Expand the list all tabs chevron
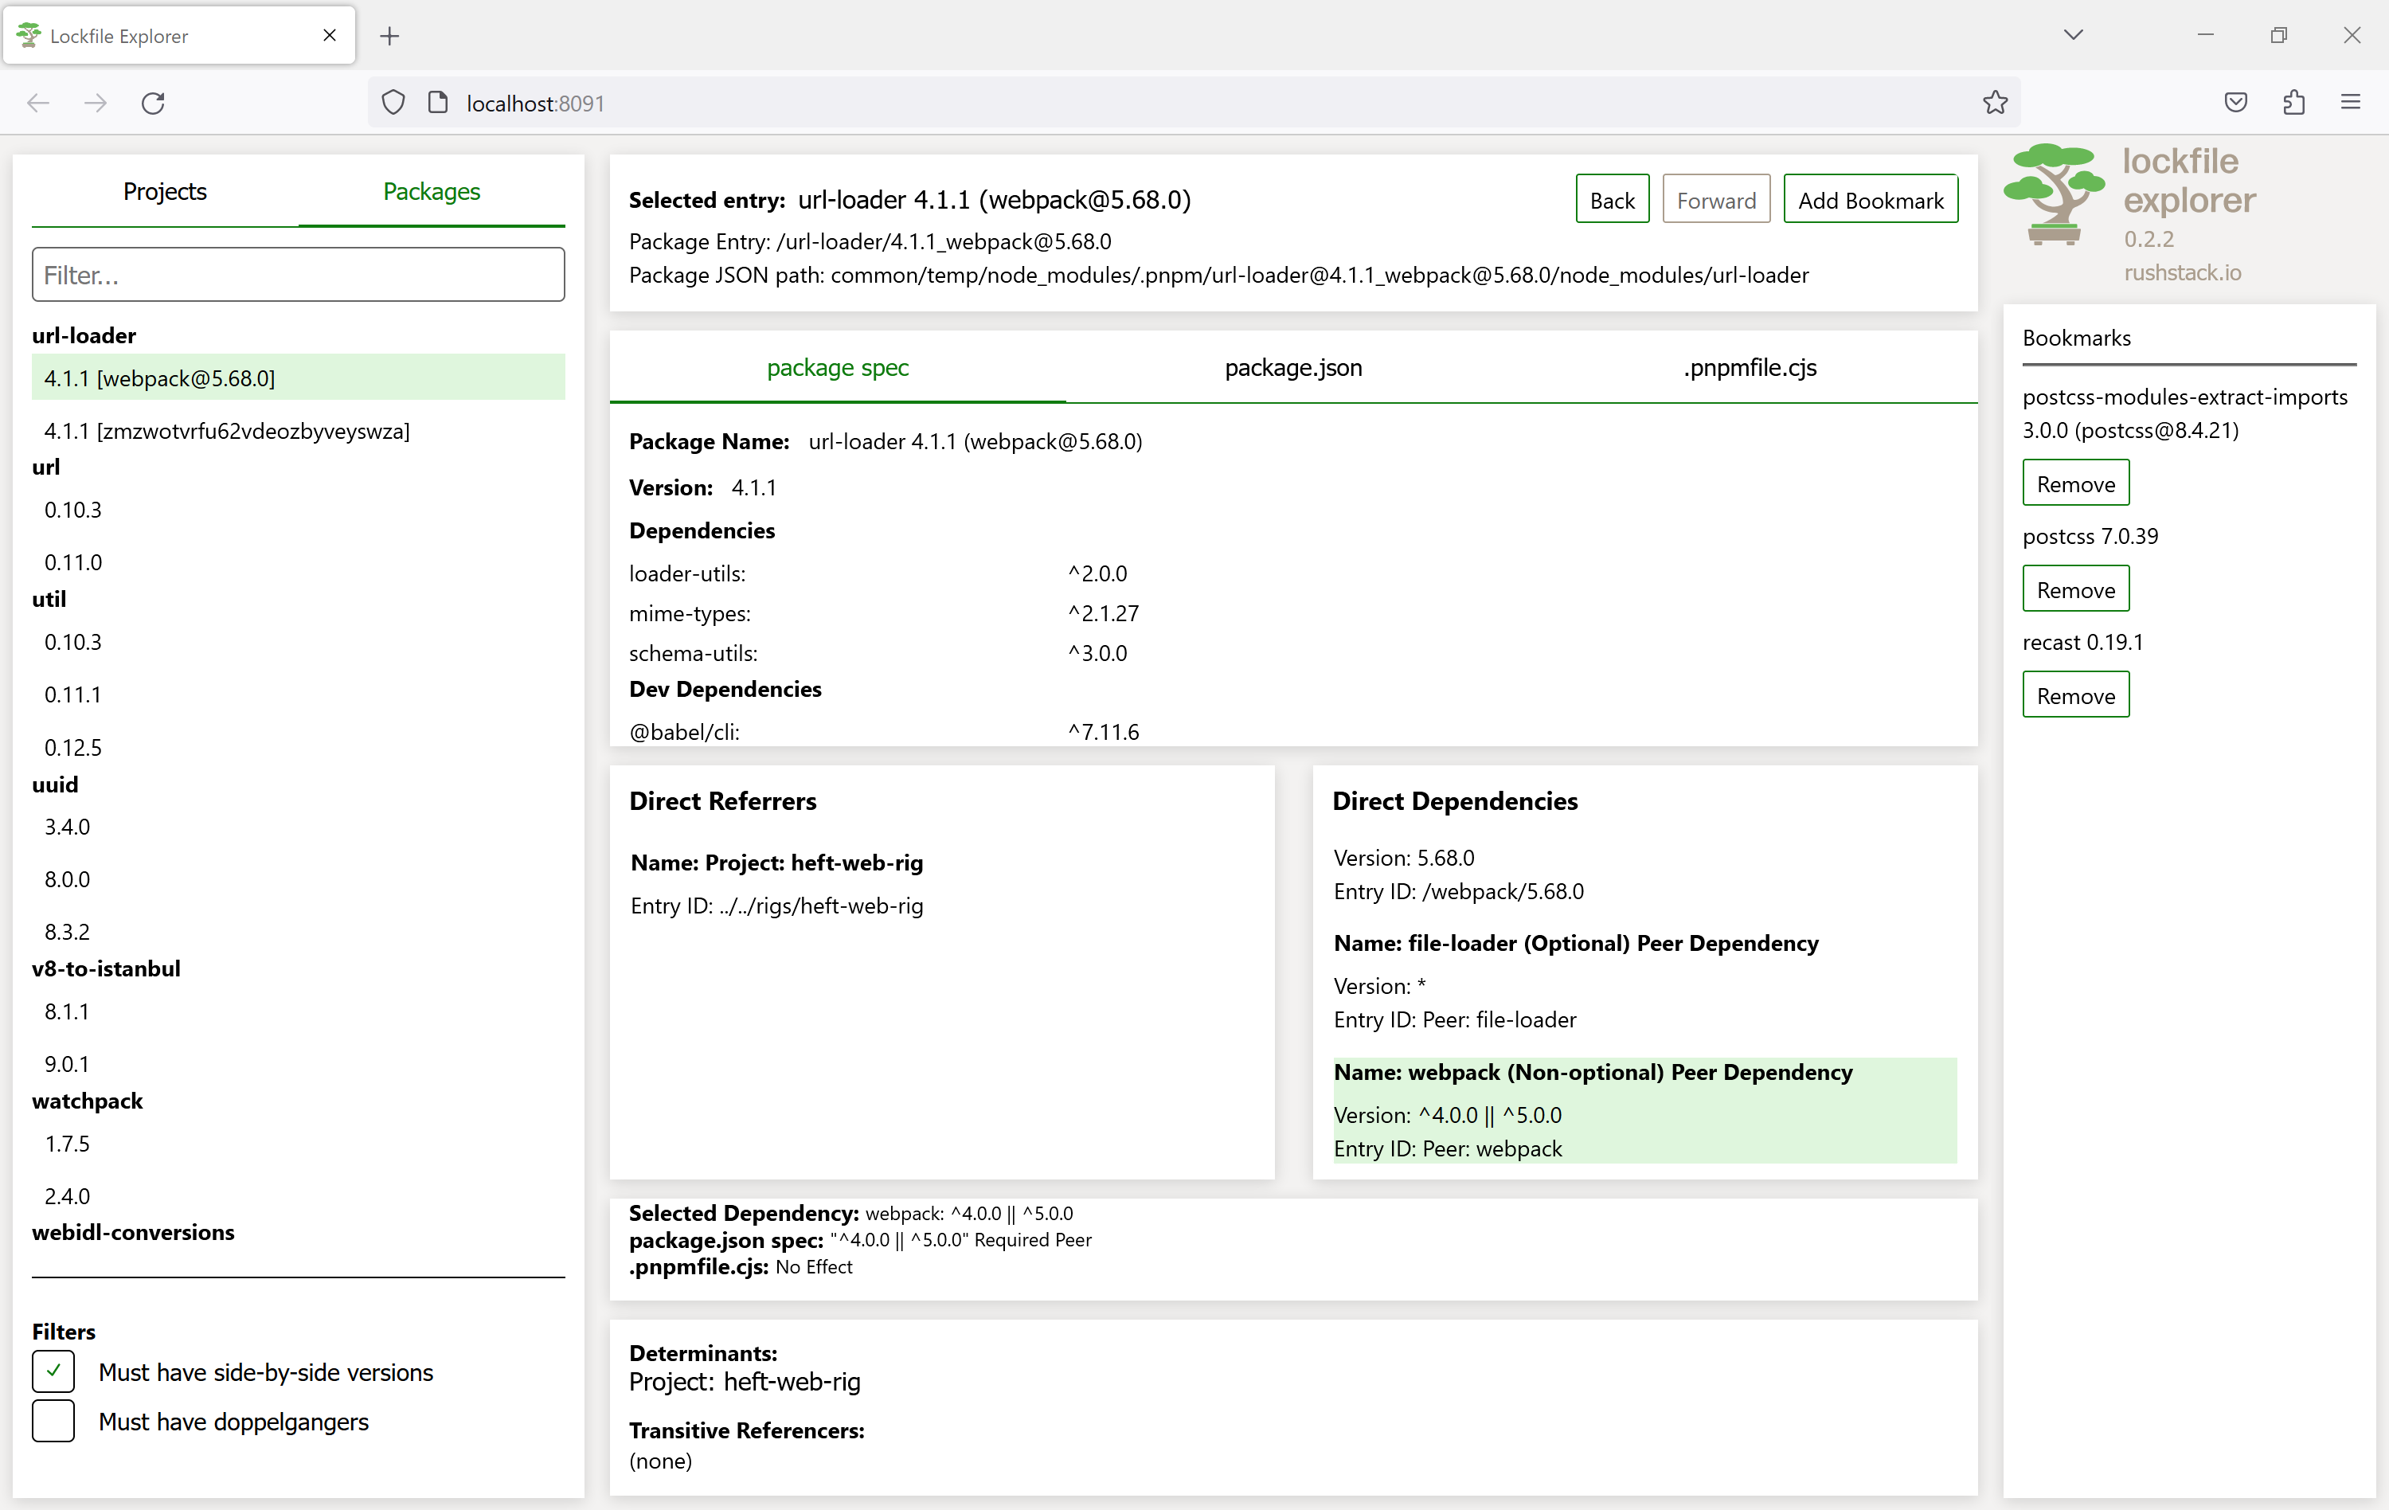 tap(2073, 36)
